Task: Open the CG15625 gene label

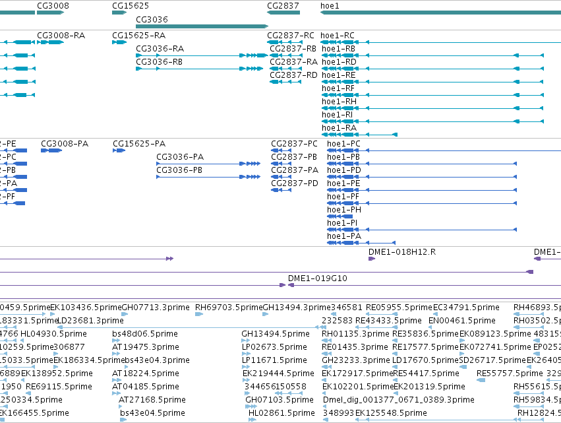Action: coord(131,6)
